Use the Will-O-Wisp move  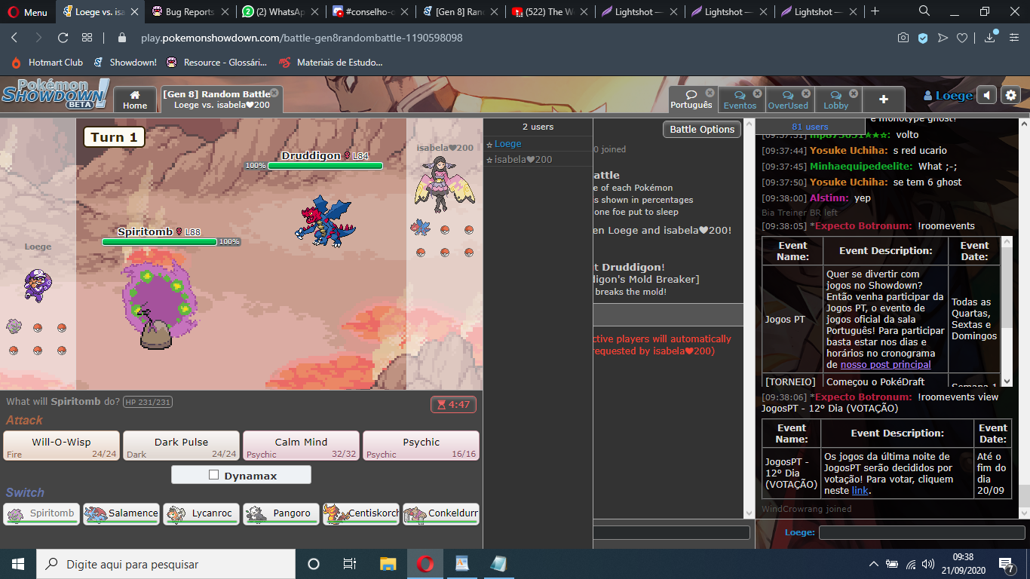[x=61, y=446]
